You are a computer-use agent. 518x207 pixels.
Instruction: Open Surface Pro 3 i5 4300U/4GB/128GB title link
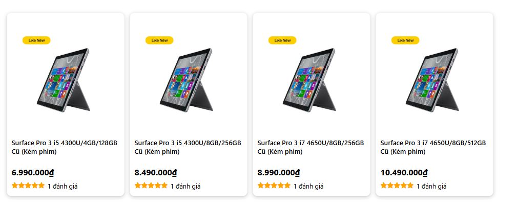point(65,147)
